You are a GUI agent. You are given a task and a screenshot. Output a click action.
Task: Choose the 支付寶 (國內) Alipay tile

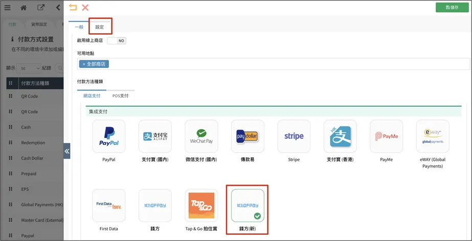[x=155, y=136]
